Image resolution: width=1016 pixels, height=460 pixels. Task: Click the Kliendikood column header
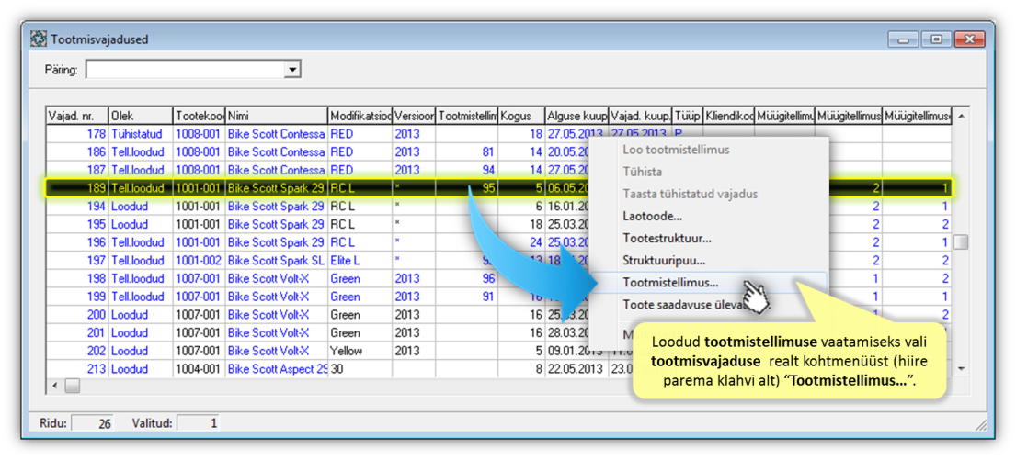pyautogui.click(x=729, y=116)
